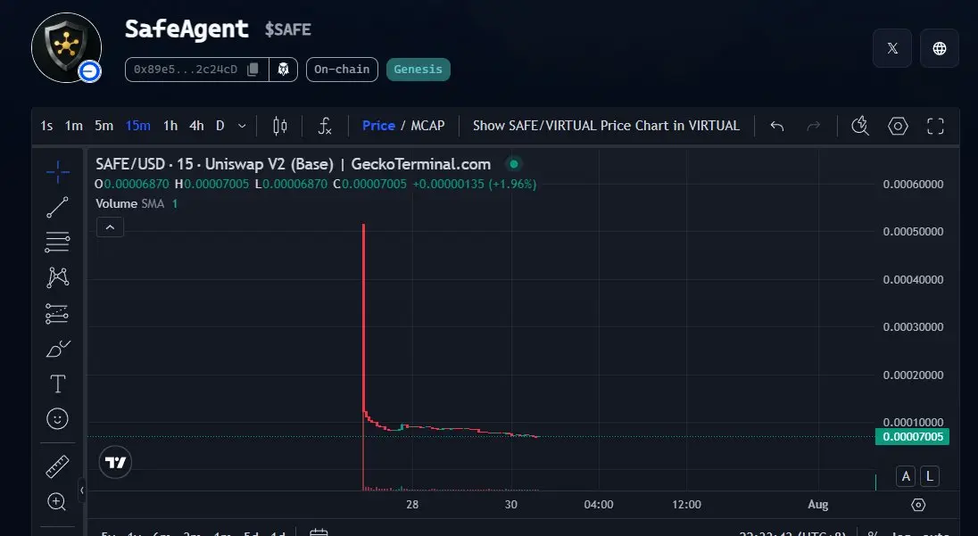Open the emoji icons tool
Image resolution: width=978 pixels, height=536 pixels.
coord(57,419)
